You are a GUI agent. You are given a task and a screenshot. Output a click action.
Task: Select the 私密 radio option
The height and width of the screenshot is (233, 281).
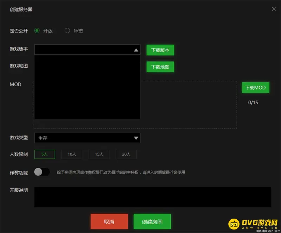coord(67,31)
